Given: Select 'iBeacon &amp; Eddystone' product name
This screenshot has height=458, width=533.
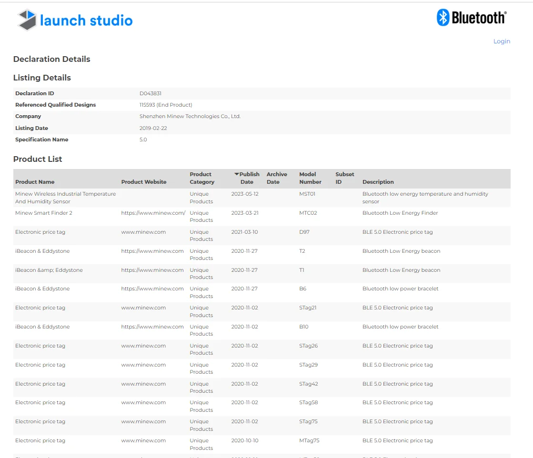Looking at the screenshot, I should click(x=49, y=270).
